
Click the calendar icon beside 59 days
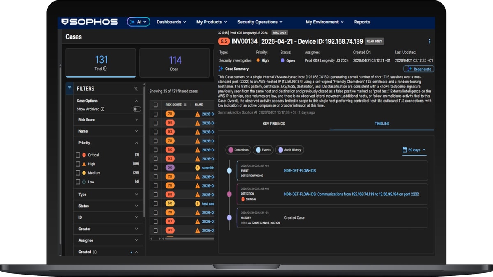pyautogui.click(x=405, y=150)
